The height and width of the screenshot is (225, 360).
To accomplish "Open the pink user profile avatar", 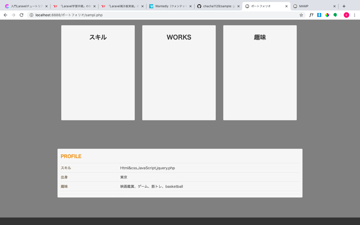I will [x=346, y=15].
